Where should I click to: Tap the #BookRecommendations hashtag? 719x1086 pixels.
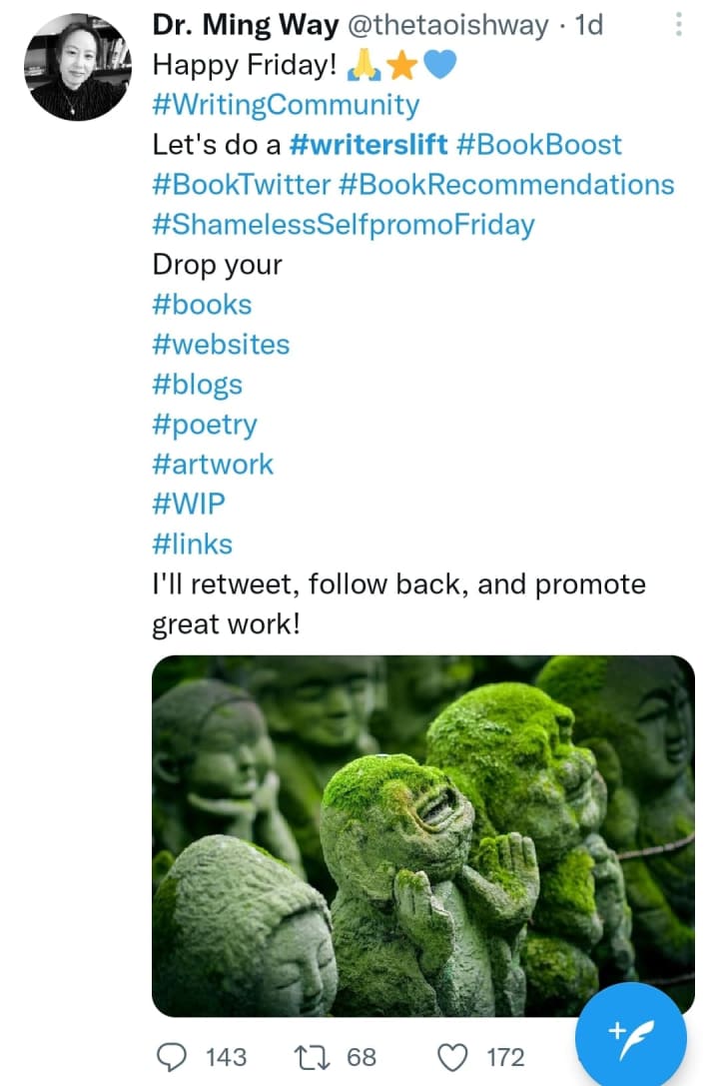(x=506, y=185)
